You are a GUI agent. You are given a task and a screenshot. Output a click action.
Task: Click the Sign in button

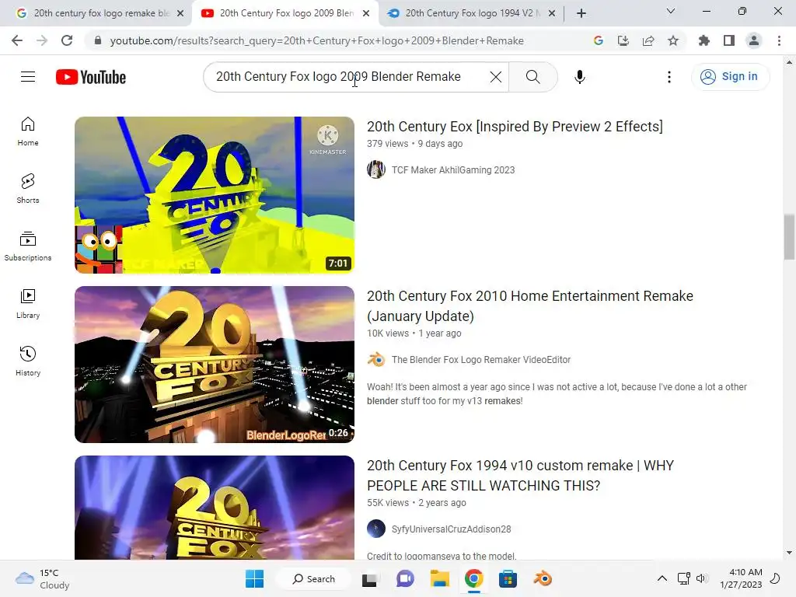730,77
